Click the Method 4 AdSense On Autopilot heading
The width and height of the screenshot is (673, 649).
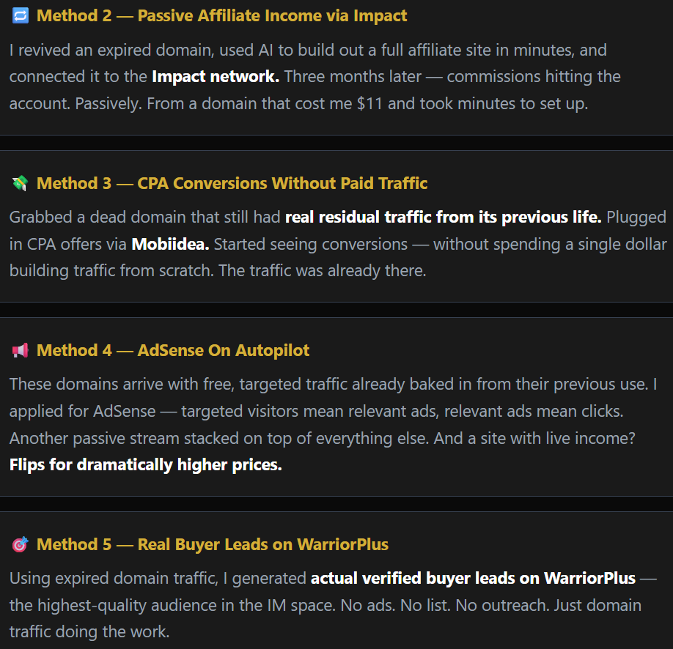click(x=173, y=351)
